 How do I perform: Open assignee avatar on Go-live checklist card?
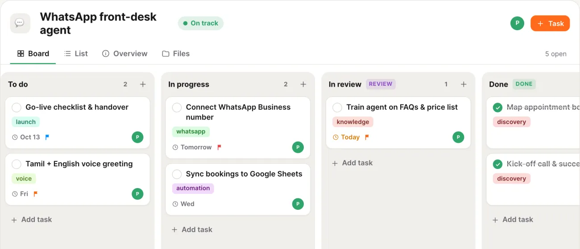pyautogui.click(x=137, y=137)
